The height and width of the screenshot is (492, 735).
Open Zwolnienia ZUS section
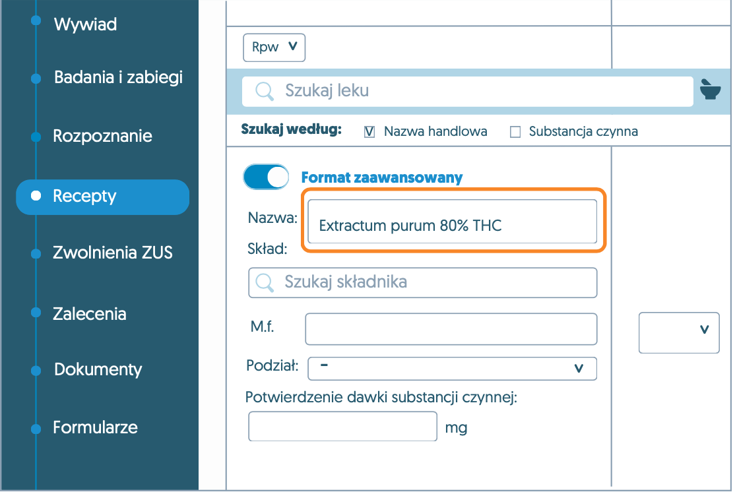pyautogui.click(x=112, y=253)
